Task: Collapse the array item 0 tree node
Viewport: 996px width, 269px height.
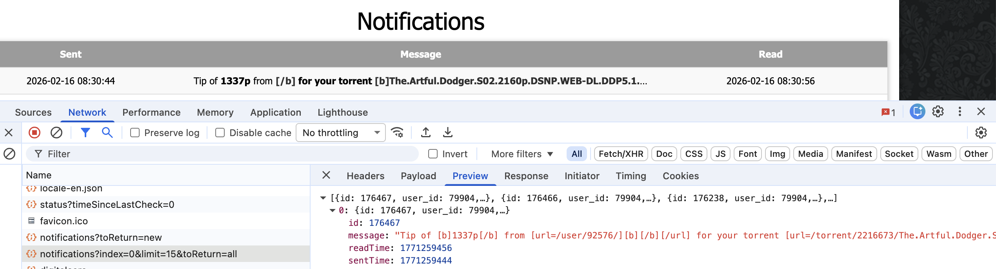Action: (333, 211)
